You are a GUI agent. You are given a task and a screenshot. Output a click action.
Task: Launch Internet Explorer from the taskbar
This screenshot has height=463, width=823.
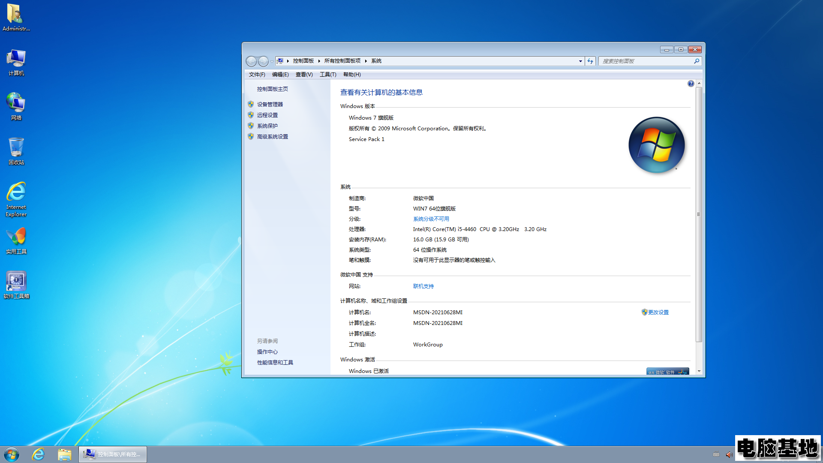tap(39, 454)
